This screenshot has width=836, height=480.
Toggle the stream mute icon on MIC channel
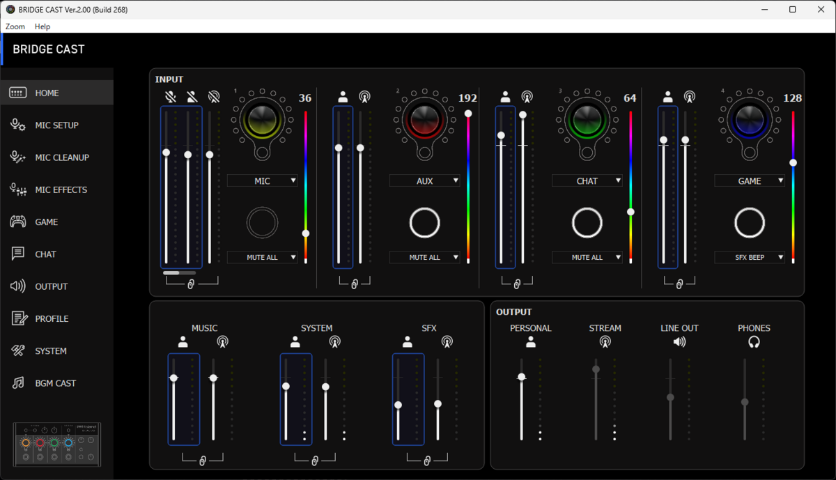point(213,97)
